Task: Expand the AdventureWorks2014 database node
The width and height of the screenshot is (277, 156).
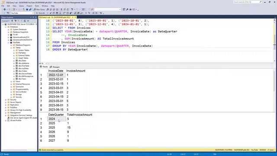Action: [8, 37]
